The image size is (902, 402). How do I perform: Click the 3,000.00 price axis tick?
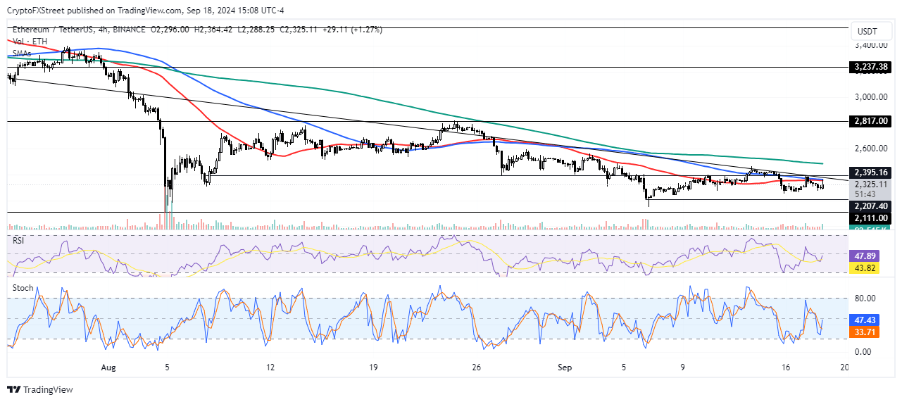point(870,97)
